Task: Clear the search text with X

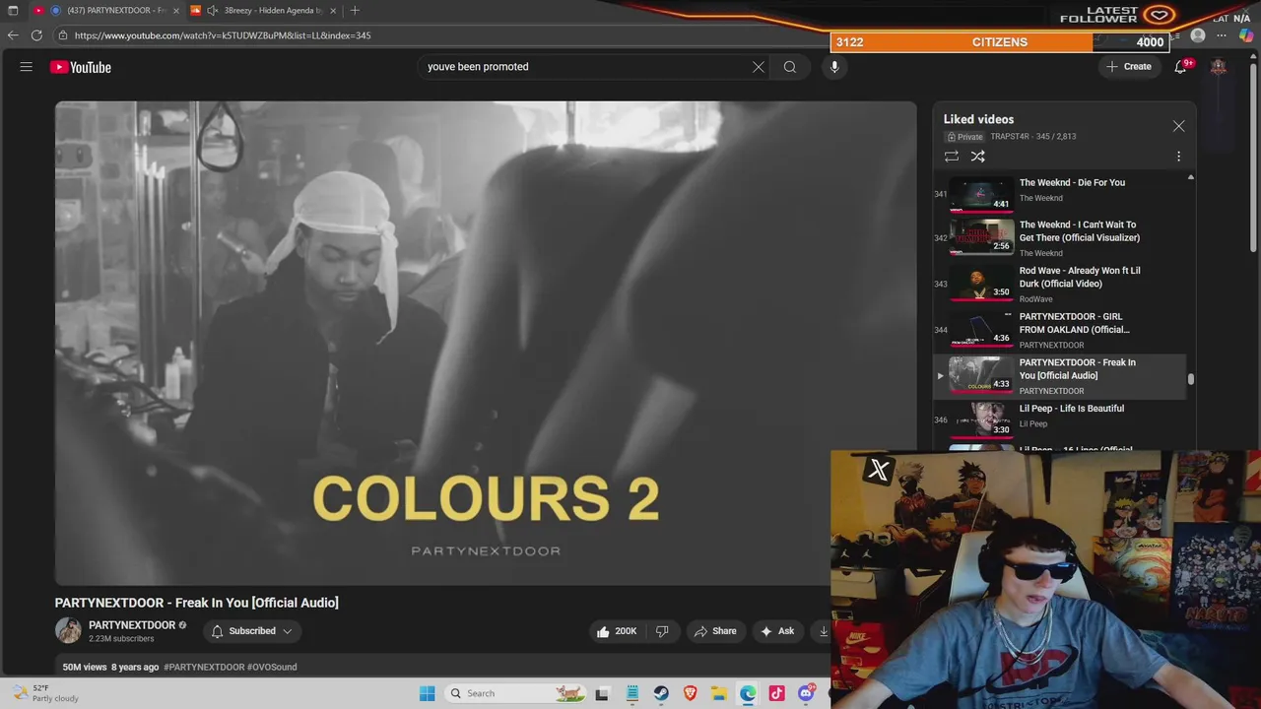Action: [x=759, y=67]
